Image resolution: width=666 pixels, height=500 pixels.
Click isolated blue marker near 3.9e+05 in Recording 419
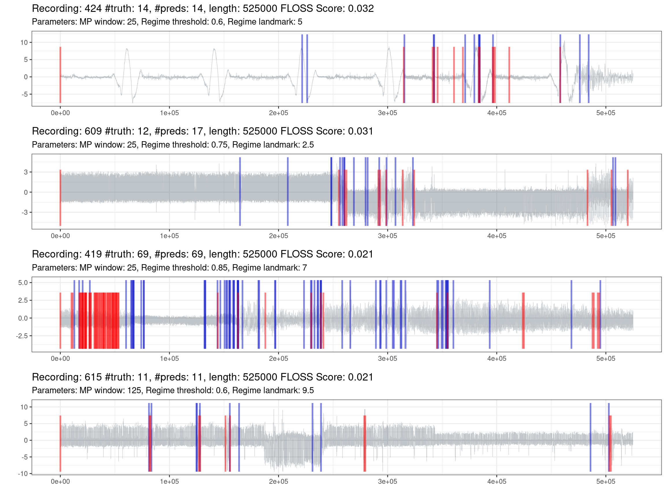[x=490, y=315]
